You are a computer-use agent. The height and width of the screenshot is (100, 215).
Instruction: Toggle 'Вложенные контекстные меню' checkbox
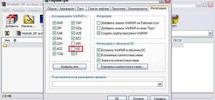pos(98,55)
